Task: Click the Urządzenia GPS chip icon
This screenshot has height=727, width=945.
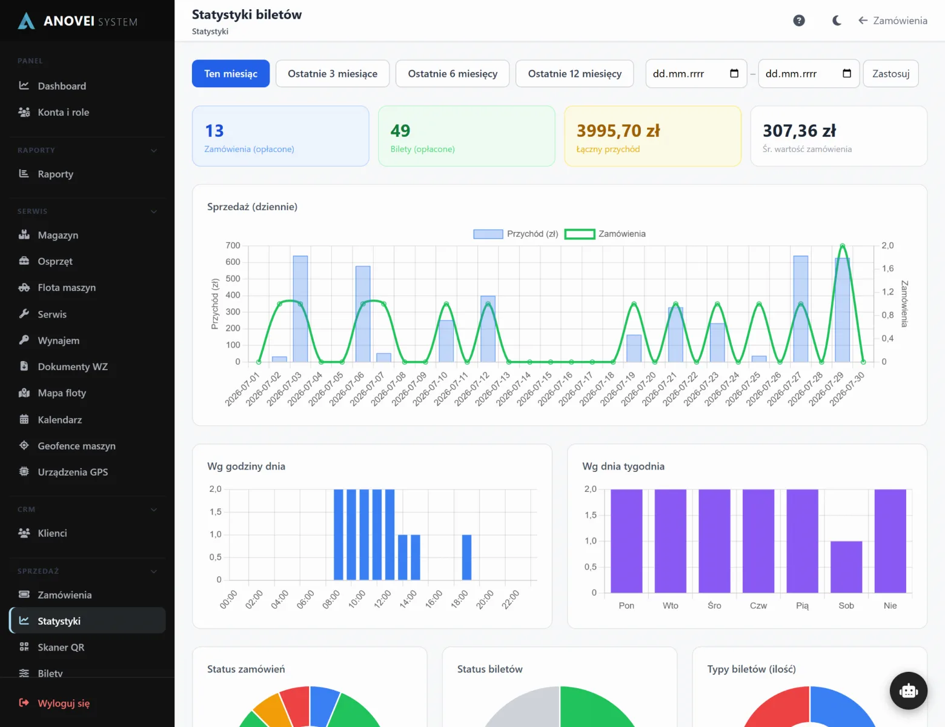Action: coord(24,471)
